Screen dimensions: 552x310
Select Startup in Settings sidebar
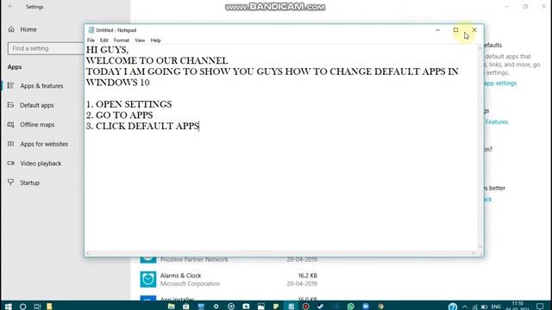[x=30, y=183]
